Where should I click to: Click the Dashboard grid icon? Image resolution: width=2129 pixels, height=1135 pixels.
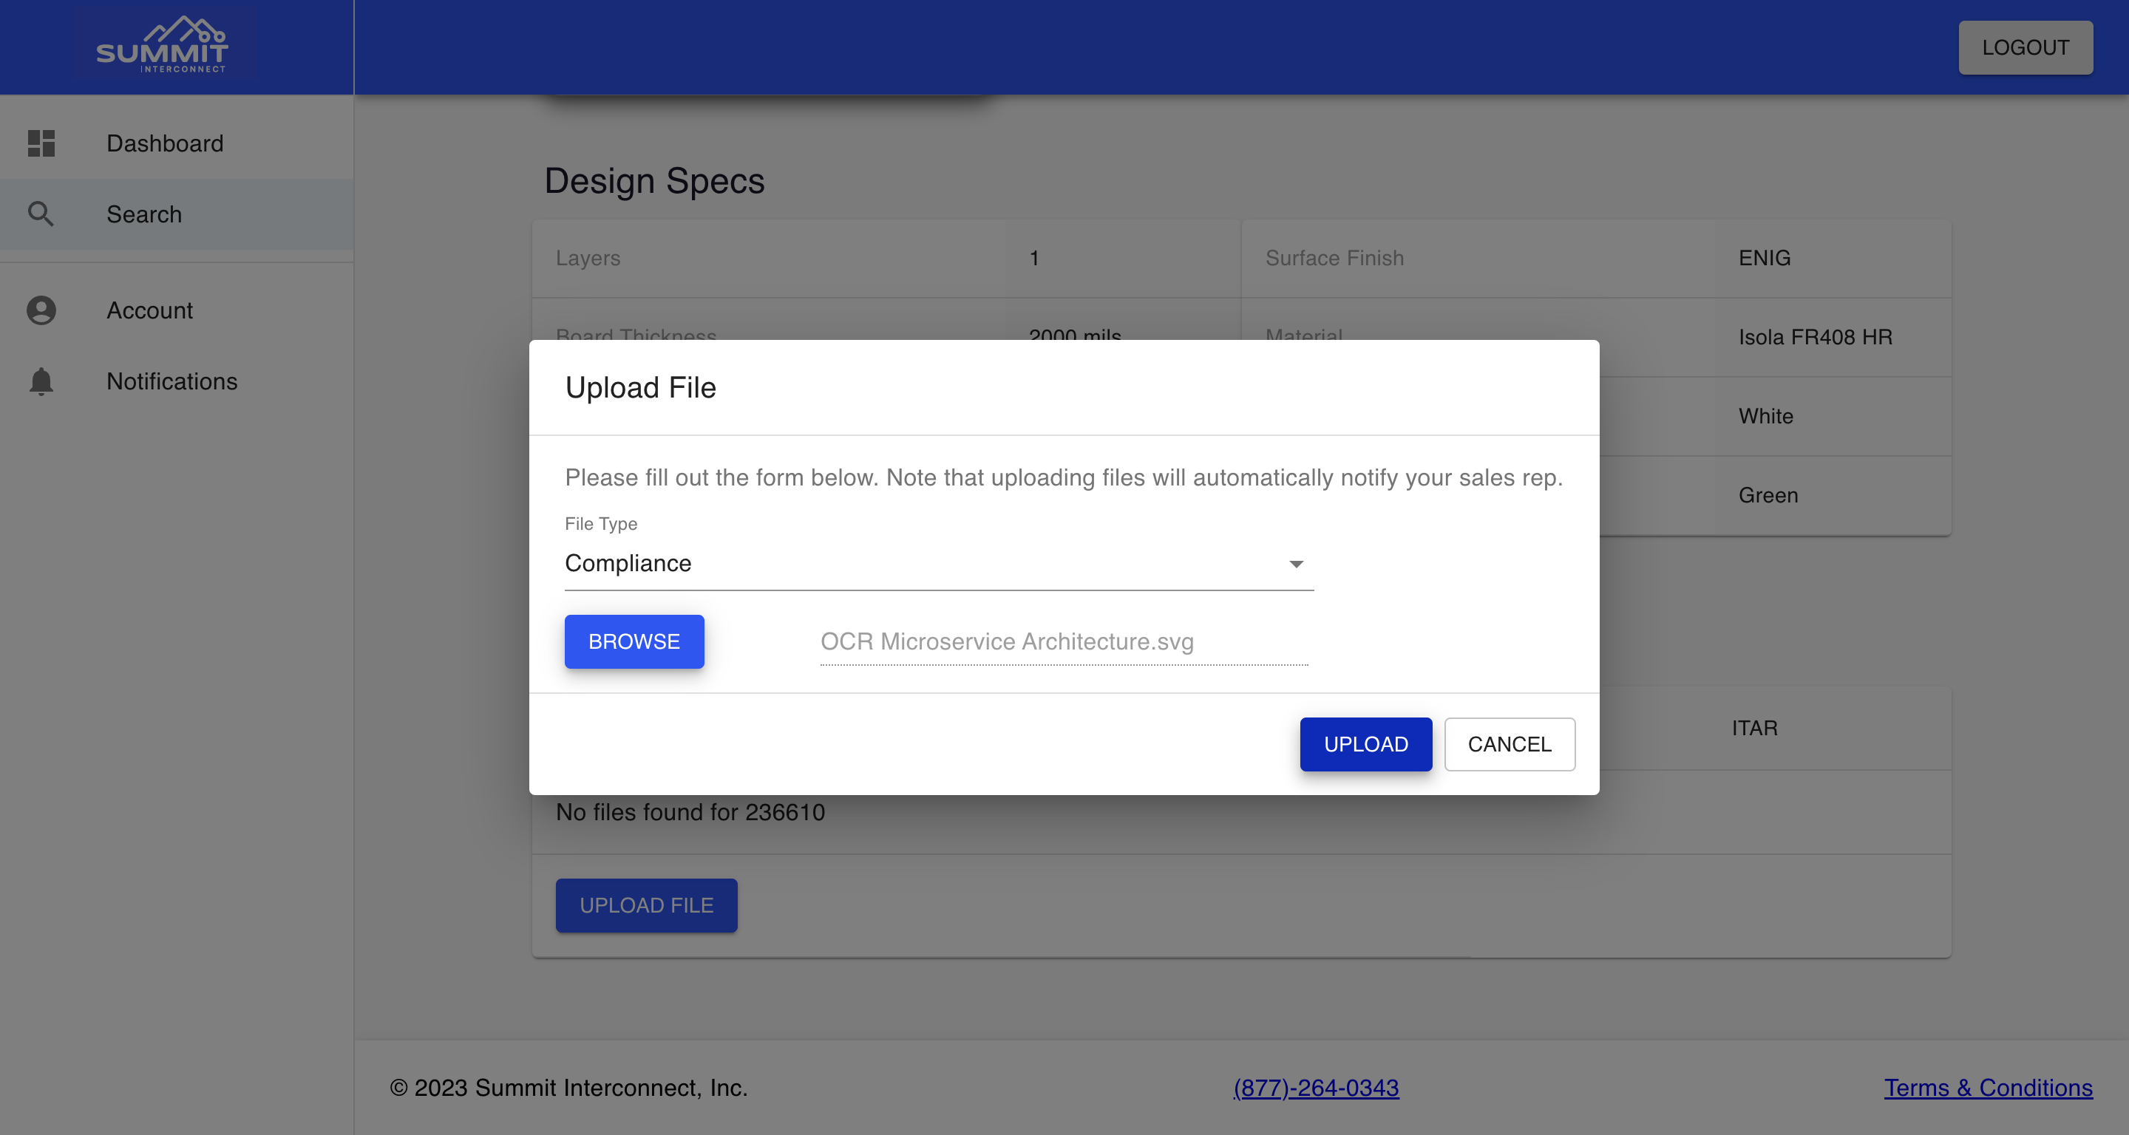coord(41,143)
